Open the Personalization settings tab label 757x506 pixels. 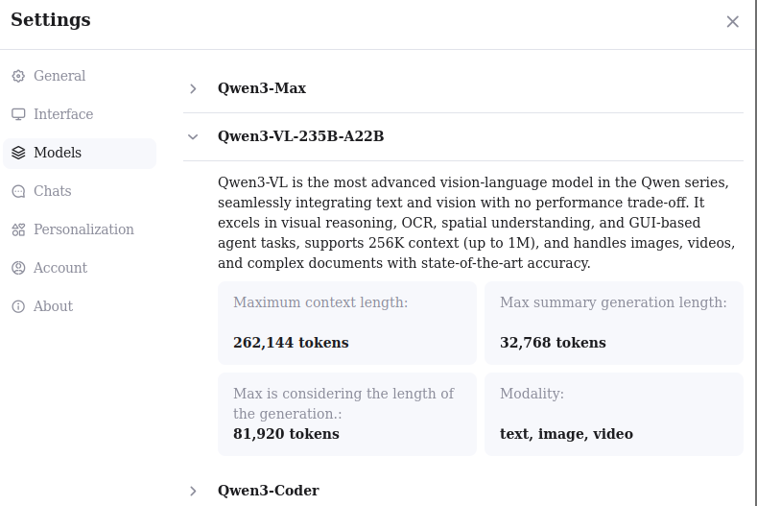(x=83, y=229)
